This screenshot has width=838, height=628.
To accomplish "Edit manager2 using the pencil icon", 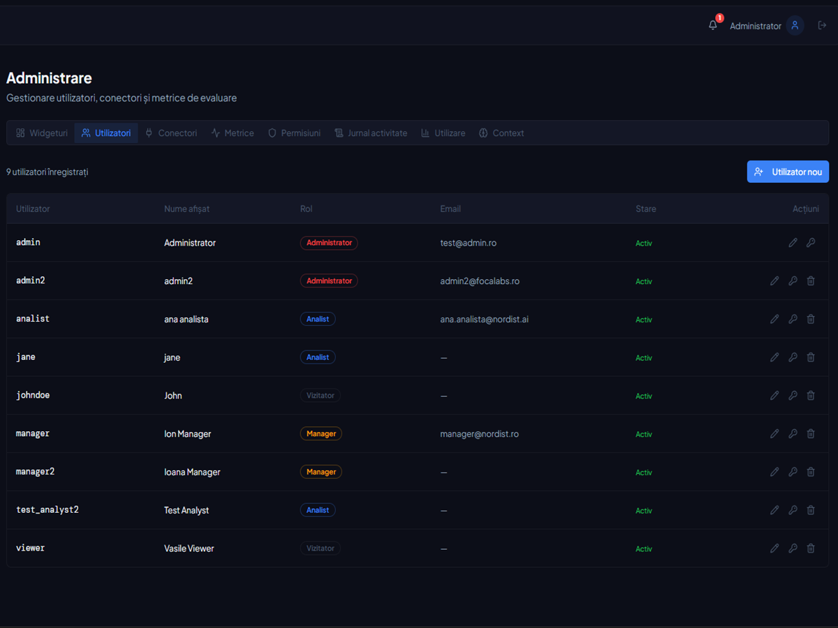I will pos(774,472).
